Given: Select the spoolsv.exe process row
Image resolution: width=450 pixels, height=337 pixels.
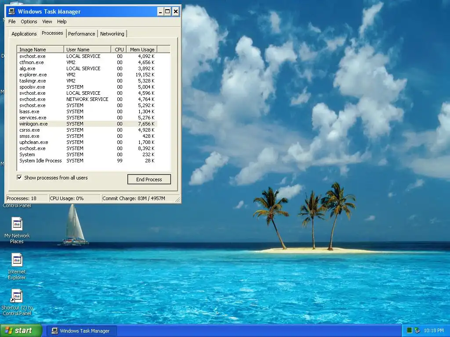Looking at the screenshot, I should point(87,87).
